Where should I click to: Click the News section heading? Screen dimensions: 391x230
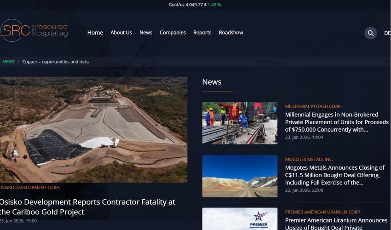pos(212,82)
